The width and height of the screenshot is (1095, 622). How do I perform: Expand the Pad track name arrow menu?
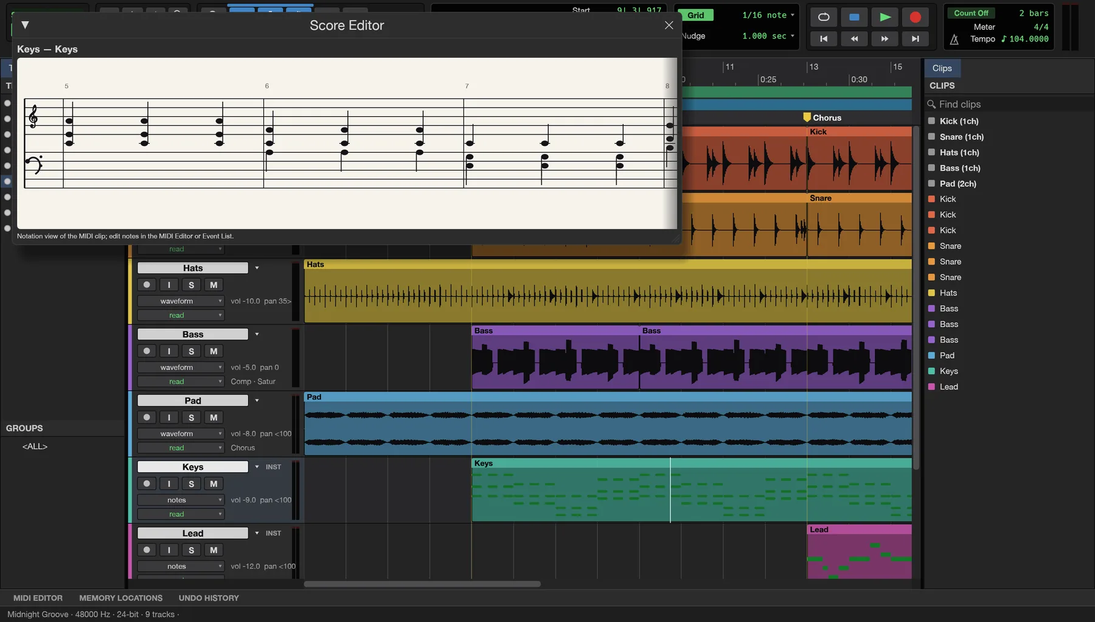coord(257,400)
